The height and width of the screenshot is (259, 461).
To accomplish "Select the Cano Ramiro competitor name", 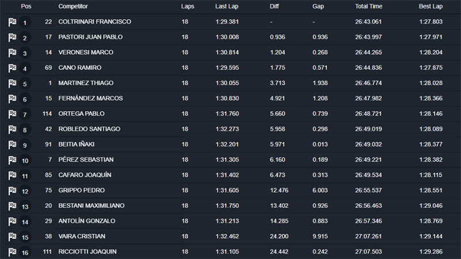I will [80, 68].
